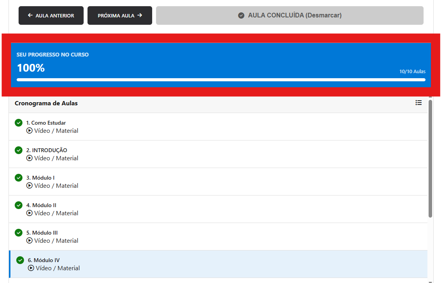
Task: Click the Cronograma de Aulas heading
Action: [x=46, y=103]
